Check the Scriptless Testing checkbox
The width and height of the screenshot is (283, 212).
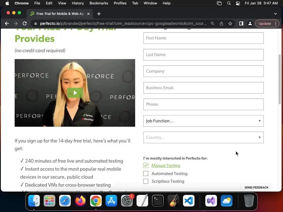click(x=146, y=181)
